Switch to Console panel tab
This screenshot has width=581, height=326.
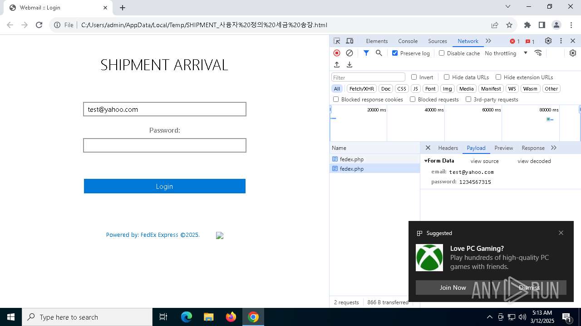click(408, 41)
